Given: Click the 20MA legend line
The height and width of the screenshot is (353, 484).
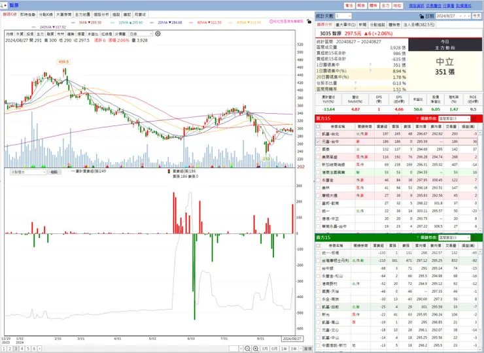Looking at the screenshot, I should (x=166, y=22).
